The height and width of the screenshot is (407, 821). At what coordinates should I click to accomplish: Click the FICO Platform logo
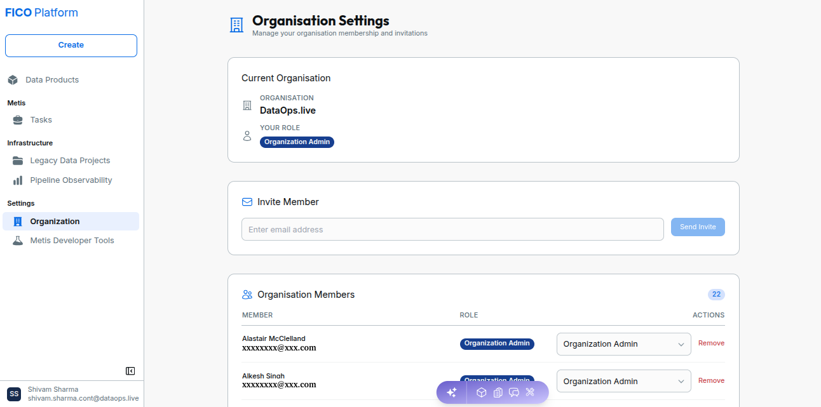[x=41, y=13]
